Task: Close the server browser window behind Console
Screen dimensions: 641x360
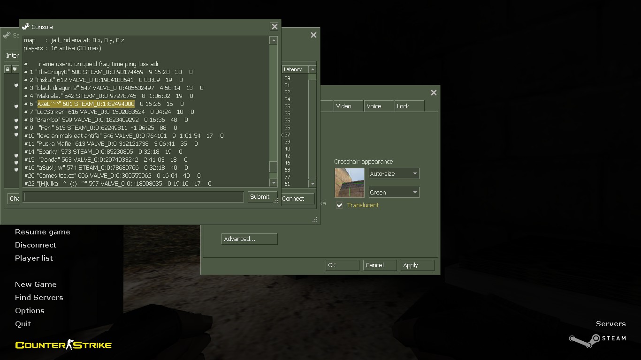Action: (313, 35)
